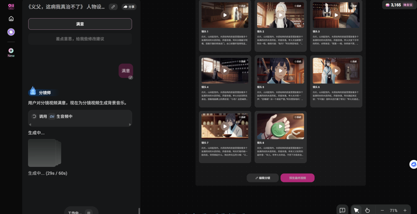Click the 编辑分镜 edit storyboard button

(263, 178)
